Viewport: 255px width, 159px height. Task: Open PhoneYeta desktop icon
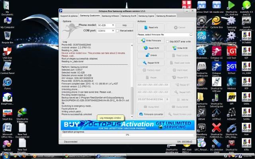[x=202, y=83]
